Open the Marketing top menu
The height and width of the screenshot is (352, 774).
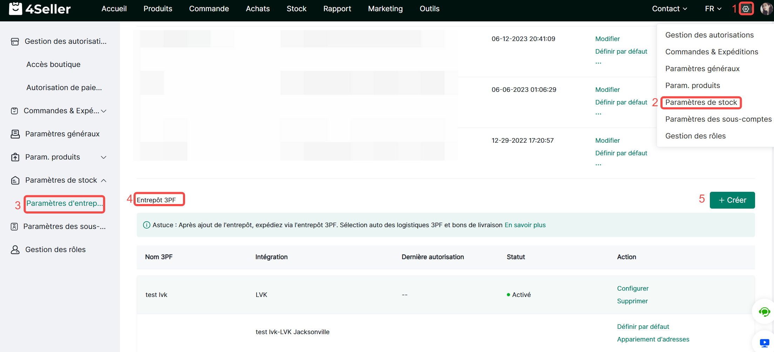tap(385, 9)
